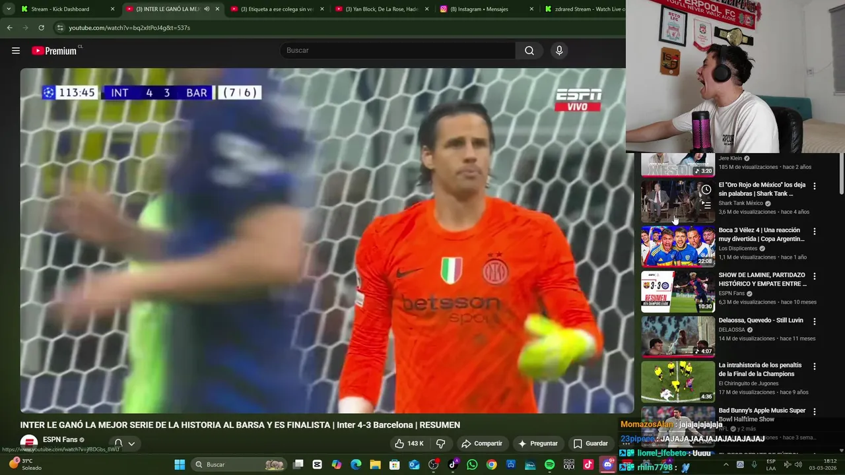Switch to Instagram Mensajes tab
Screen dimensions: 845x475
pos(485,9)
